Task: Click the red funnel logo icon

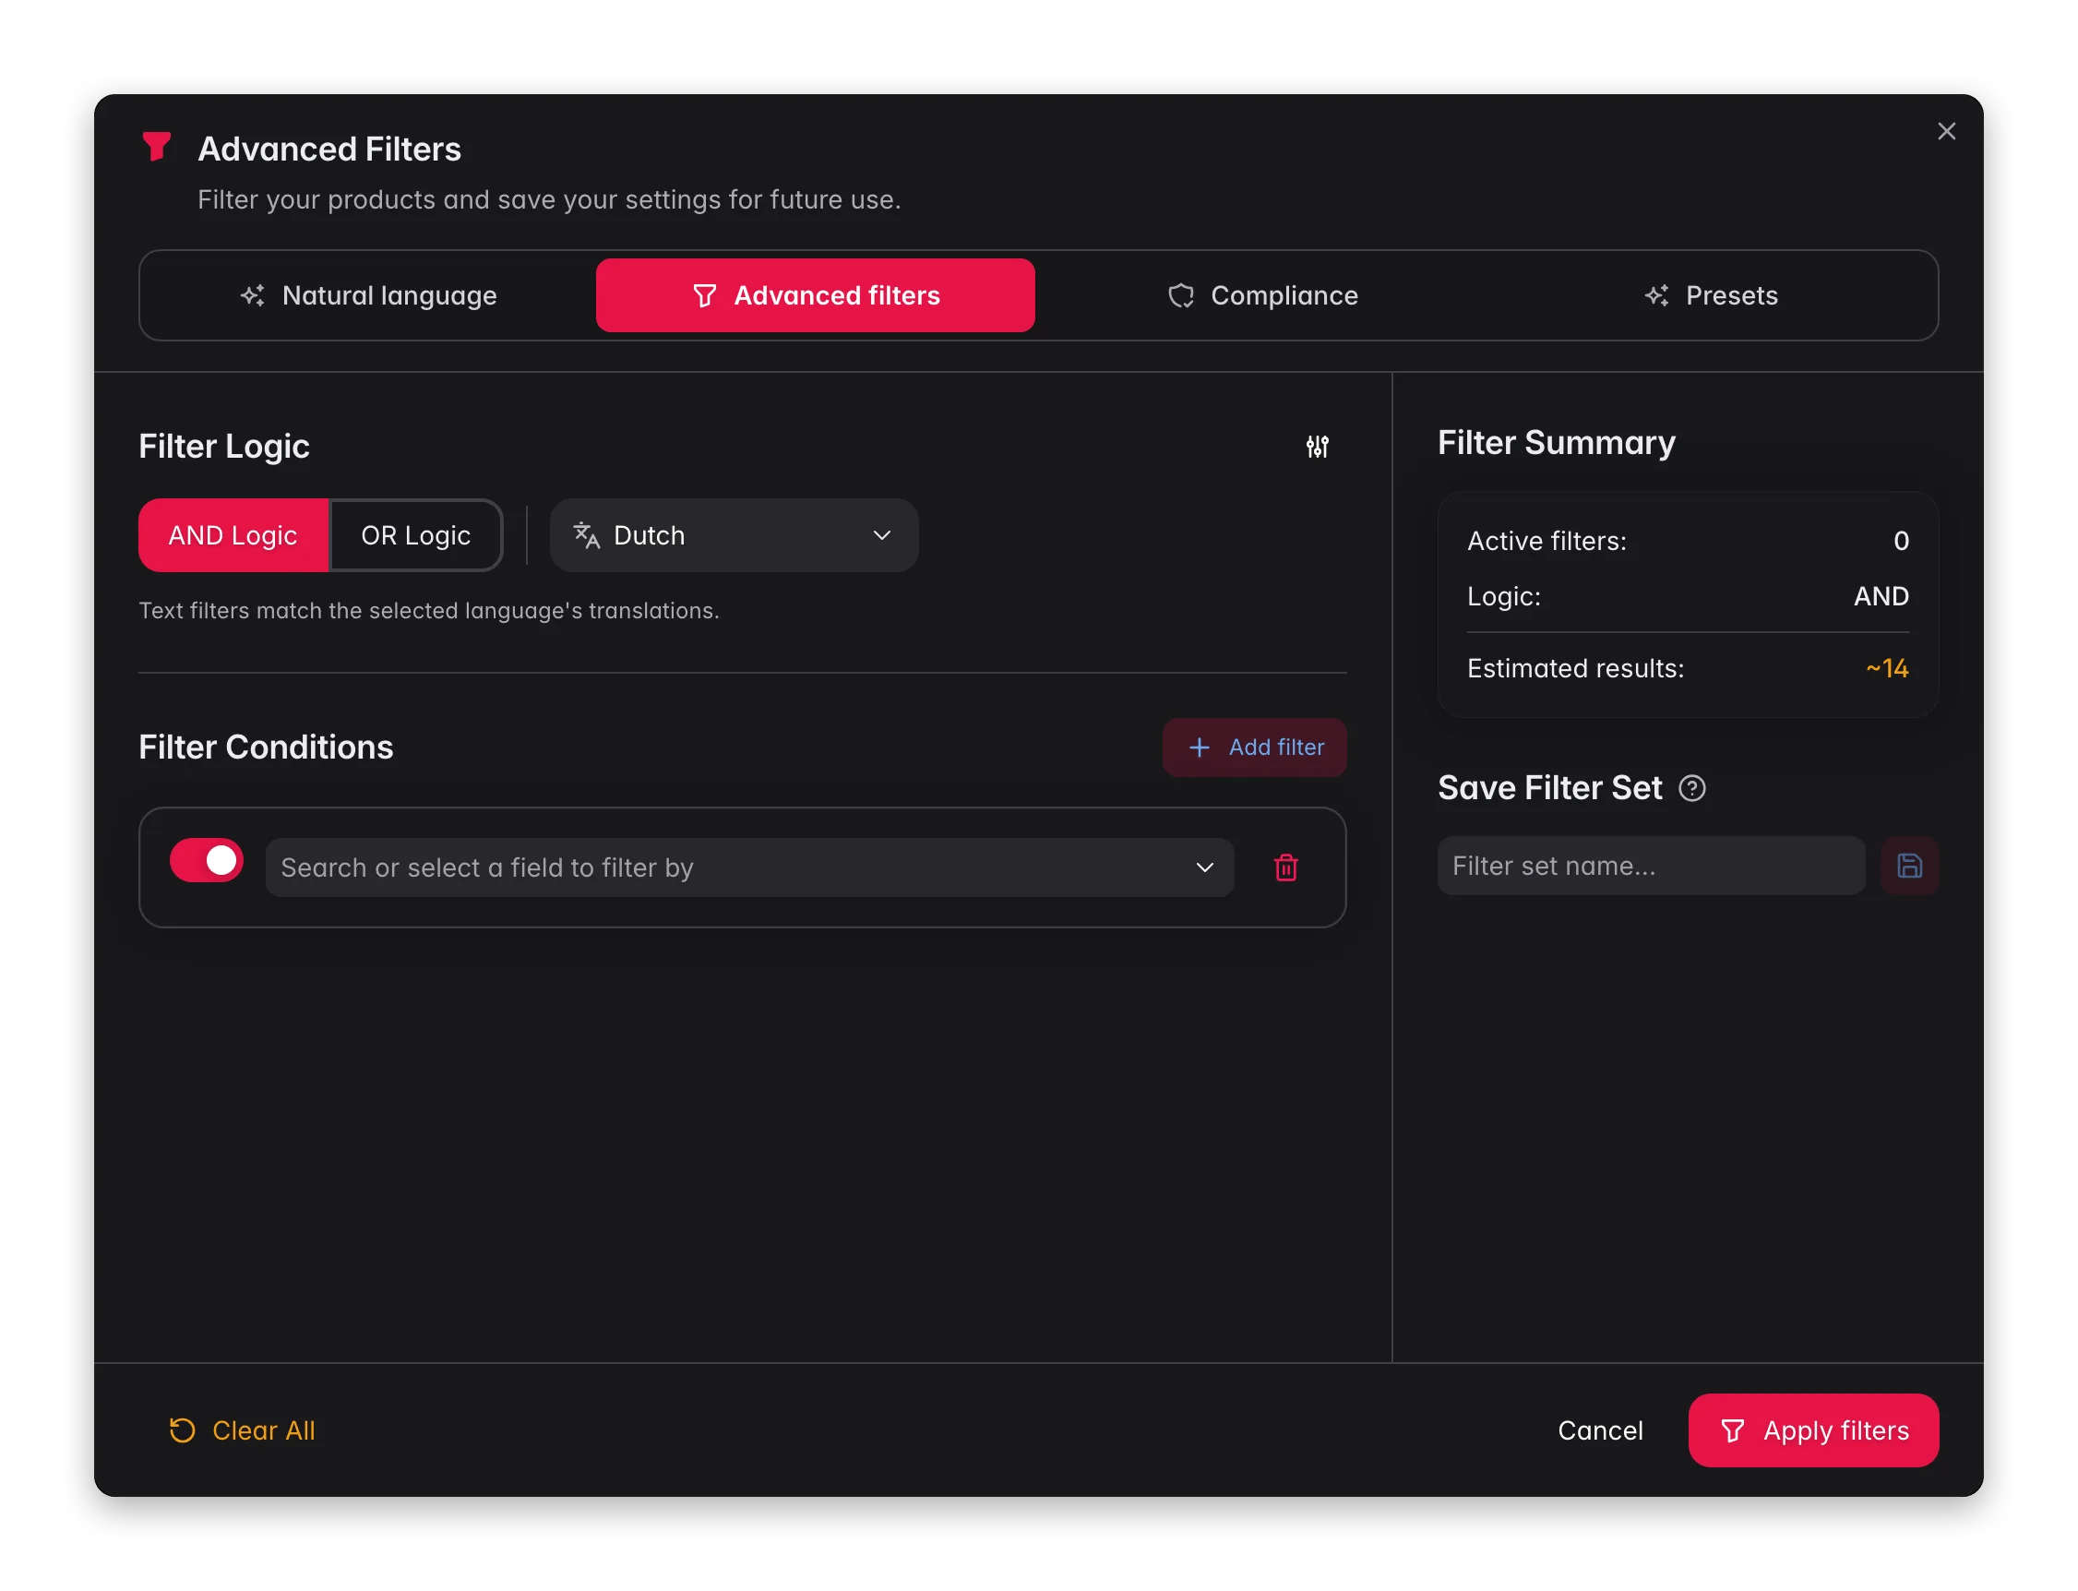Action: pyautogui.click(x=156, y=147)
